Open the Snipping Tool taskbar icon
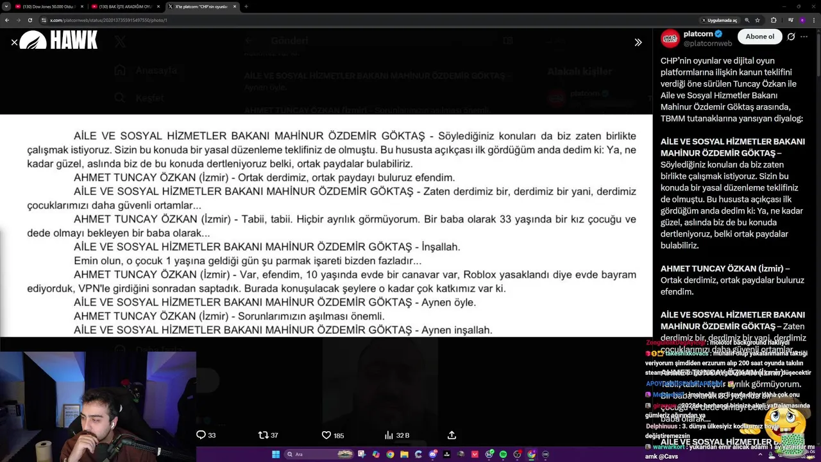This screenshot has height=462, width=821. tap(362, 454)
